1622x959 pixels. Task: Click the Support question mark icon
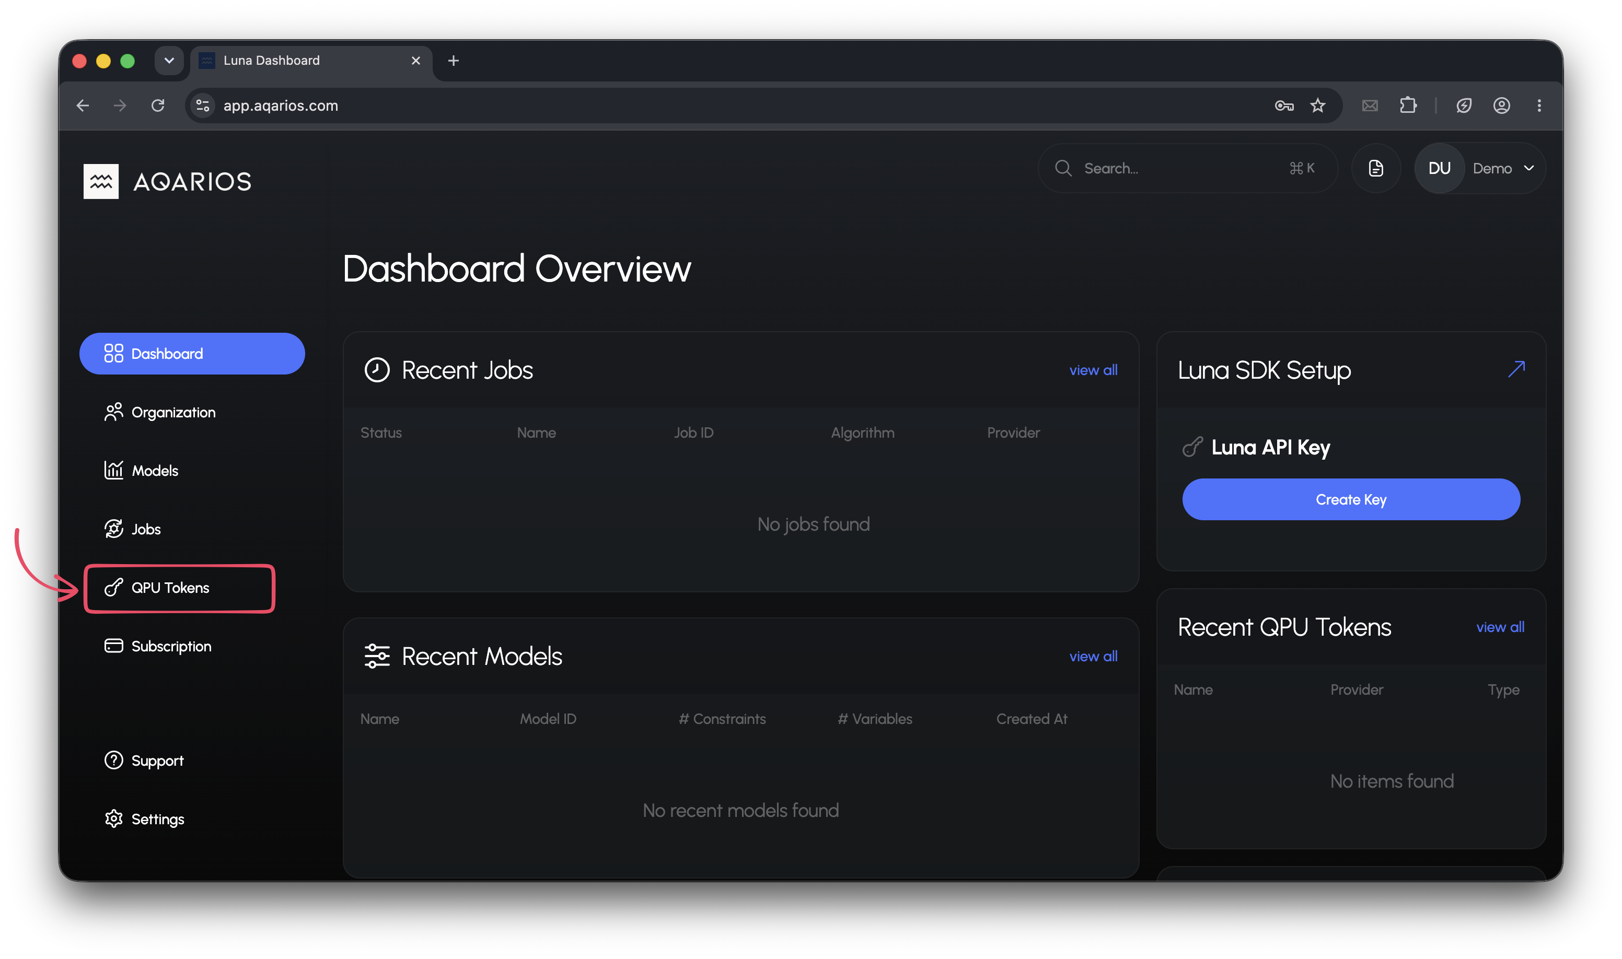coord(114,760)
